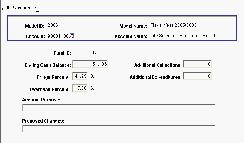Focus the Fringe Percent input box
The width and height of the screenshot is (244, 143).
tap(80, 76)
